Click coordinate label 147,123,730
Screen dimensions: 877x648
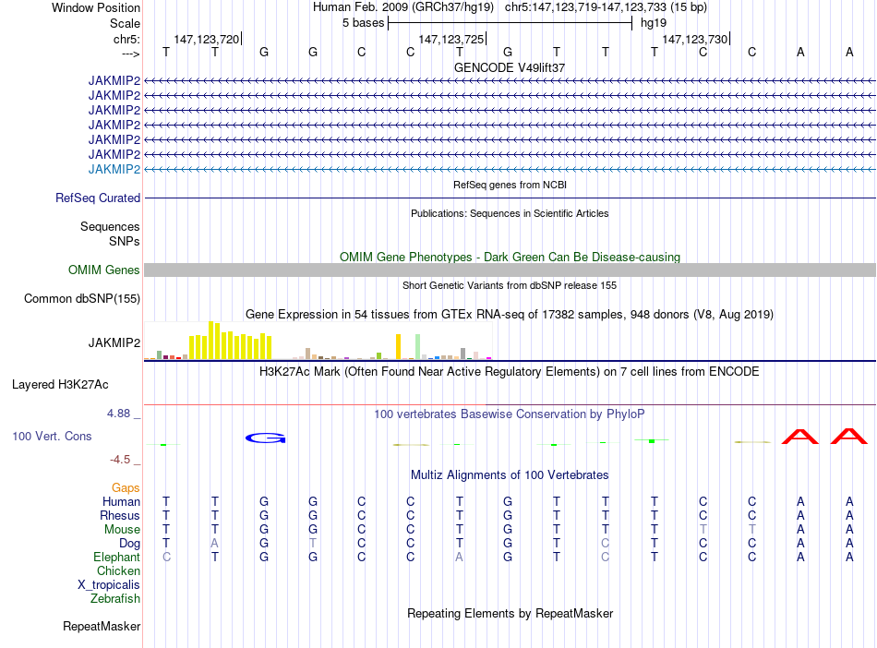694,39
